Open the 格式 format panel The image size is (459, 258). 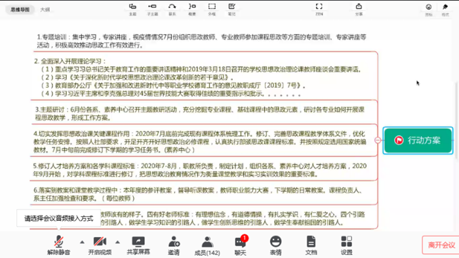tap(445, 10)
